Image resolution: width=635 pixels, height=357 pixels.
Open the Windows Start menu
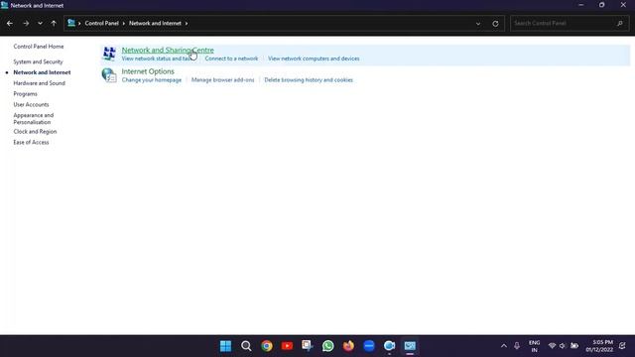(x=225, y=346)
